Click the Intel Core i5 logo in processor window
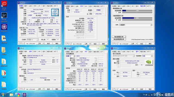This screenshot has width=174, height=97. tap(55, 12)
